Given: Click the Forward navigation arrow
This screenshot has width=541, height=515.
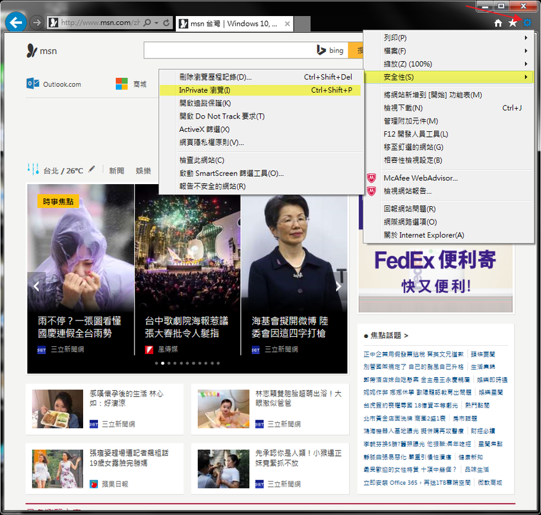Looking at the screenshot, I should (x=37, y=23).
